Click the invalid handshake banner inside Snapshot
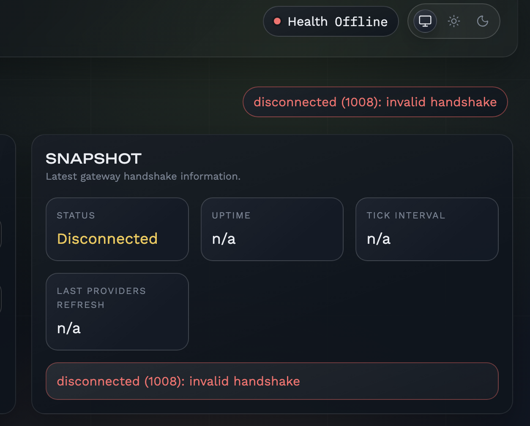The width and height of the screenshot is (530, 426). click(x=272, y=381)
